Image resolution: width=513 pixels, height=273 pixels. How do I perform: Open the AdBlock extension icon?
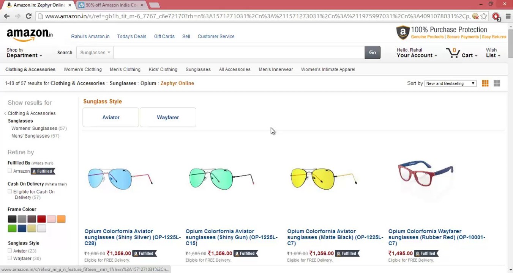(x=496, y=16)
